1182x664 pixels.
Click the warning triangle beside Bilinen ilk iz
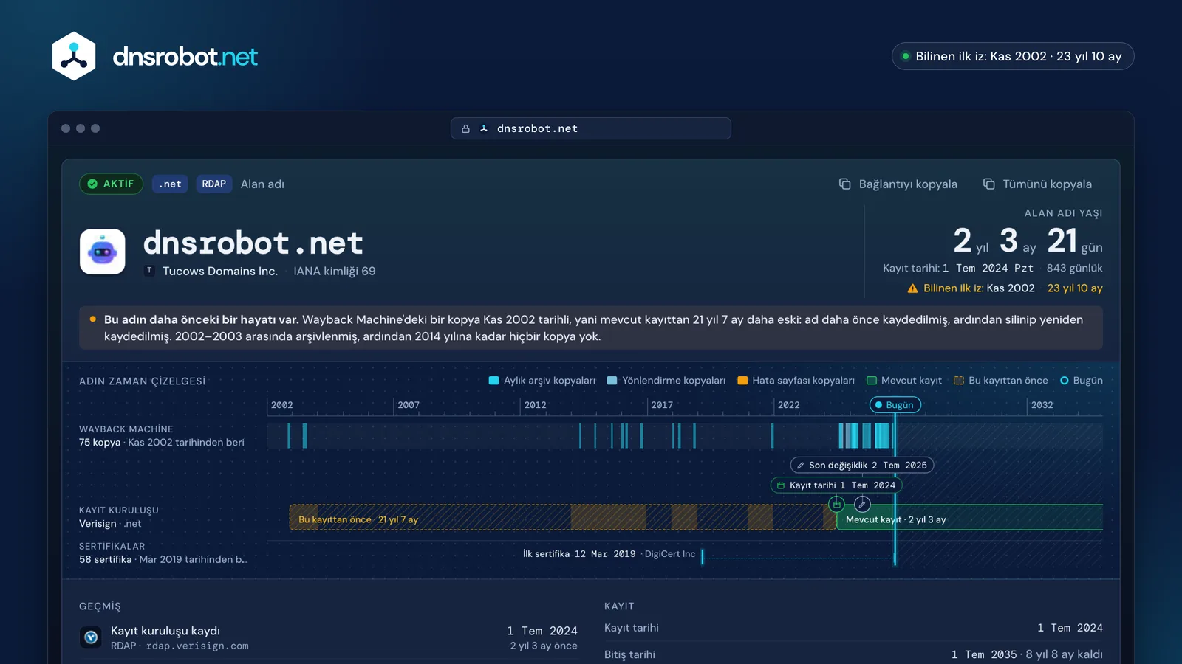pos(912,288)
